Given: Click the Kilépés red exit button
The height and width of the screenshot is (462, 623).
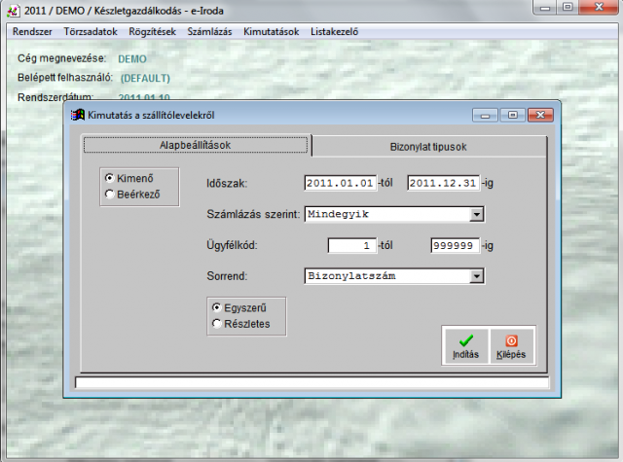Looking at the screenshot, I should [511, 345].
